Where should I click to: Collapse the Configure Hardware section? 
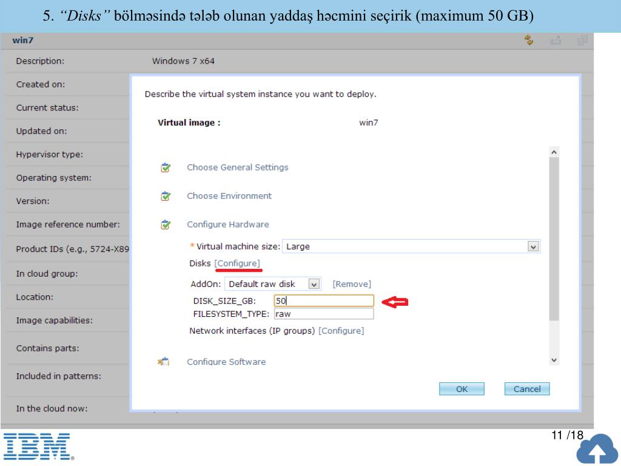click(x=228, y=225)
